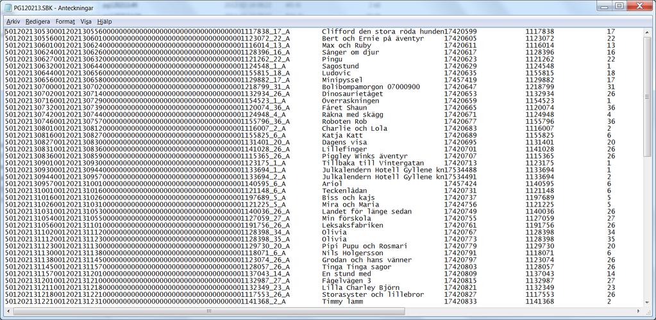Maximize the Anteckningar window
656x320 pixels.
pos(619,5)
